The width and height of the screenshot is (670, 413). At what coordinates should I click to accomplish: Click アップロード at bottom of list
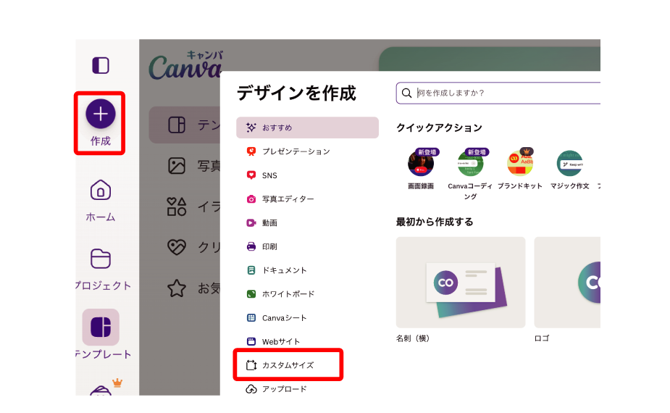tap(284, 389)
